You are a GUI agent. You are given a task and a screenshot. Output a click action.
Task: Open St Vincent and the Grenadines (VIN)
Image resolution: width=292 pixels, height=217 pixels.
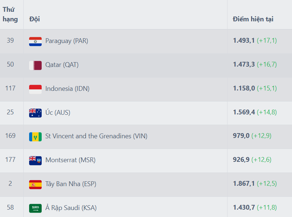[x=96, y=136]
